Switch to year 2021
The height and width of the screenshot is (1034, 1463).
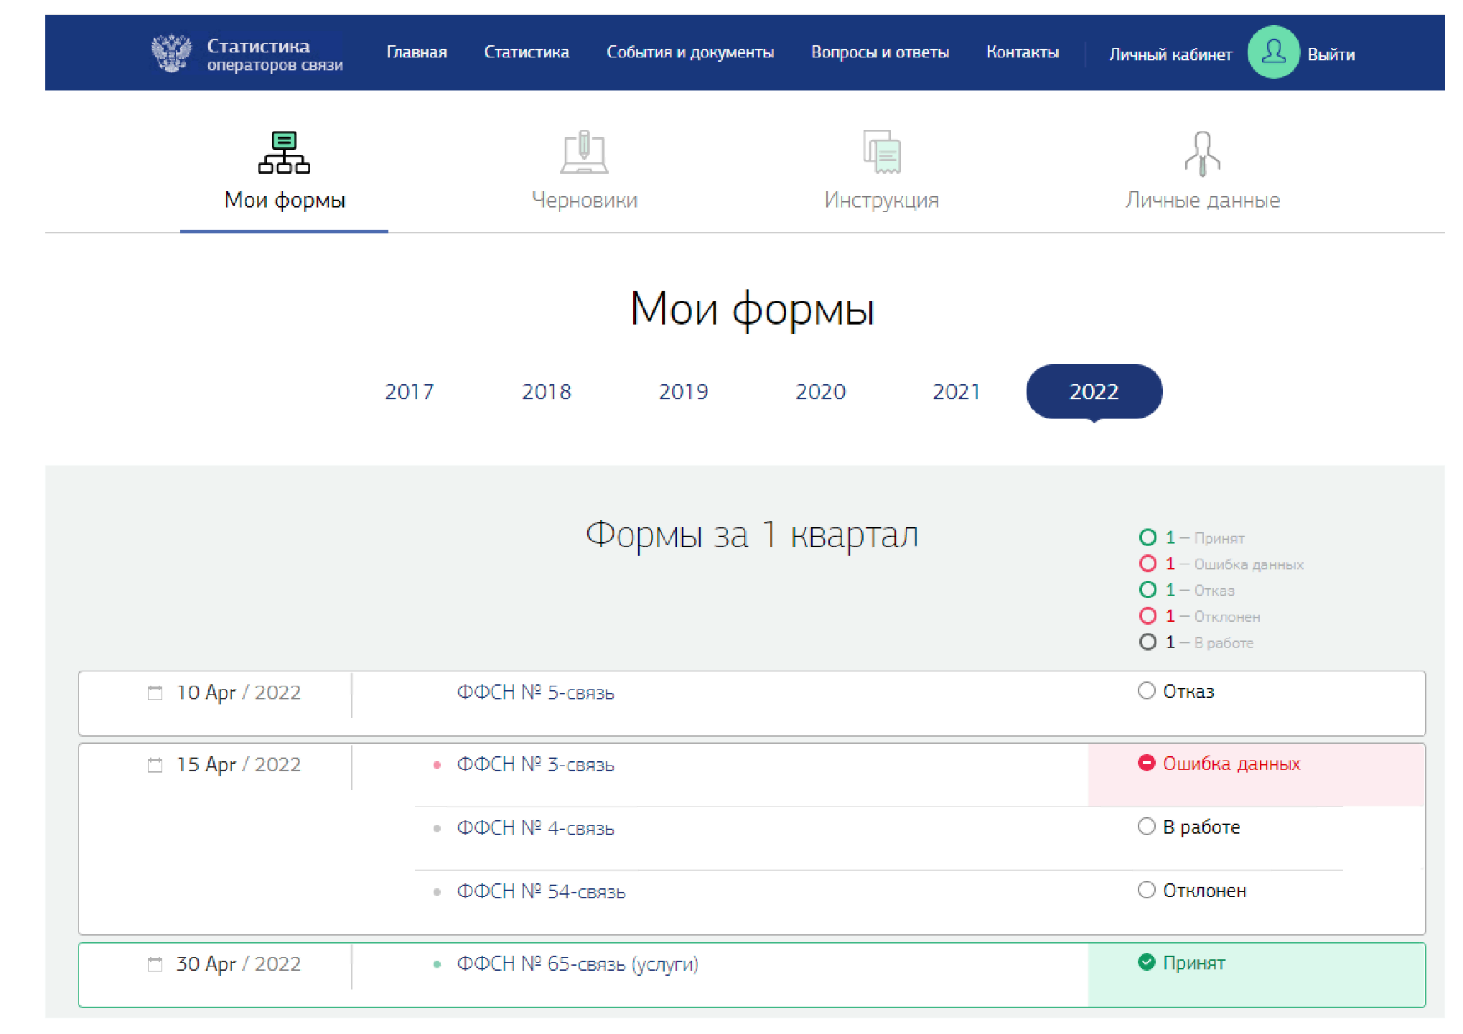tap(956, 392)
